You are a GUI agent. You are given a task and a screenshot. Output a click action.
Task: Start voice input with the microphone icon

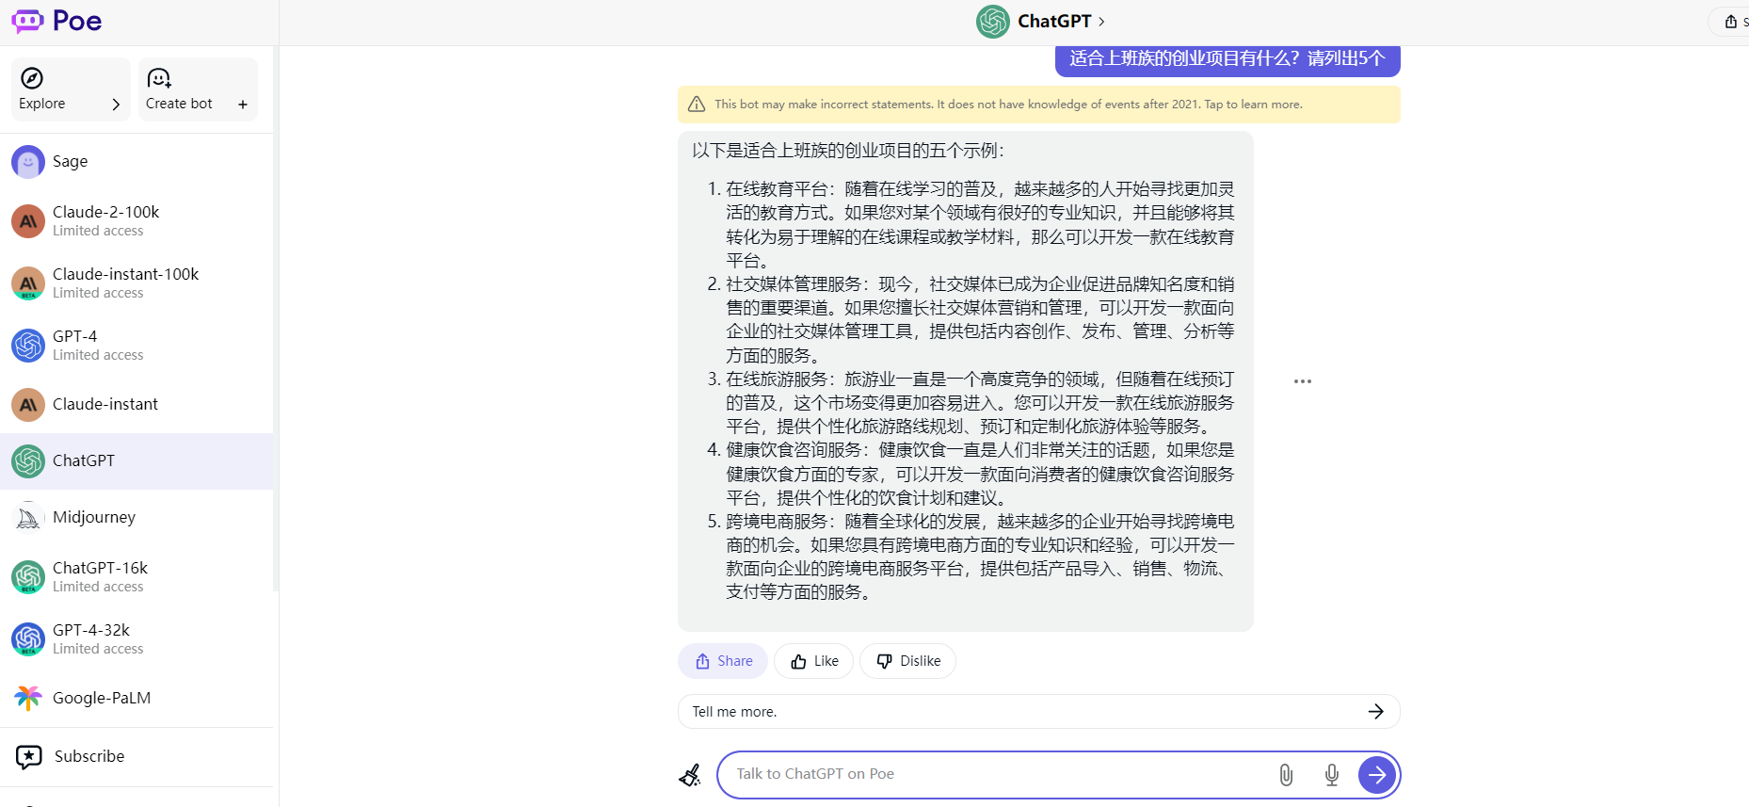(1332, 775)
